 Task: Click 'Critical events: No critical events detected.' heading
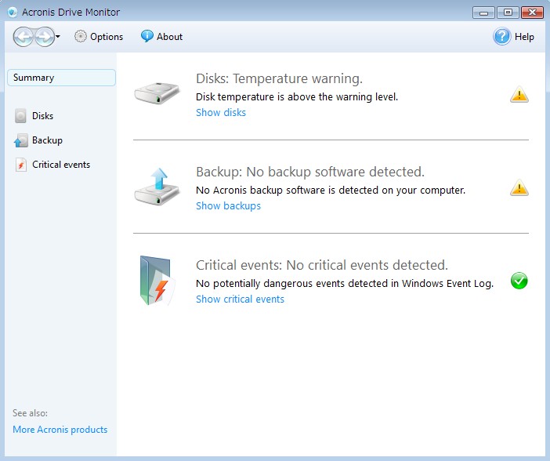pyautogui.click(x=322, y=265)
